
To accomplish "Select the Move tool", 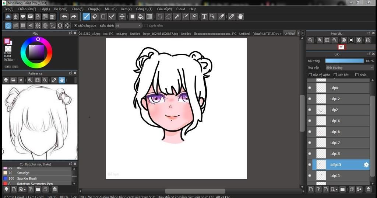I will tap(122, 17).
